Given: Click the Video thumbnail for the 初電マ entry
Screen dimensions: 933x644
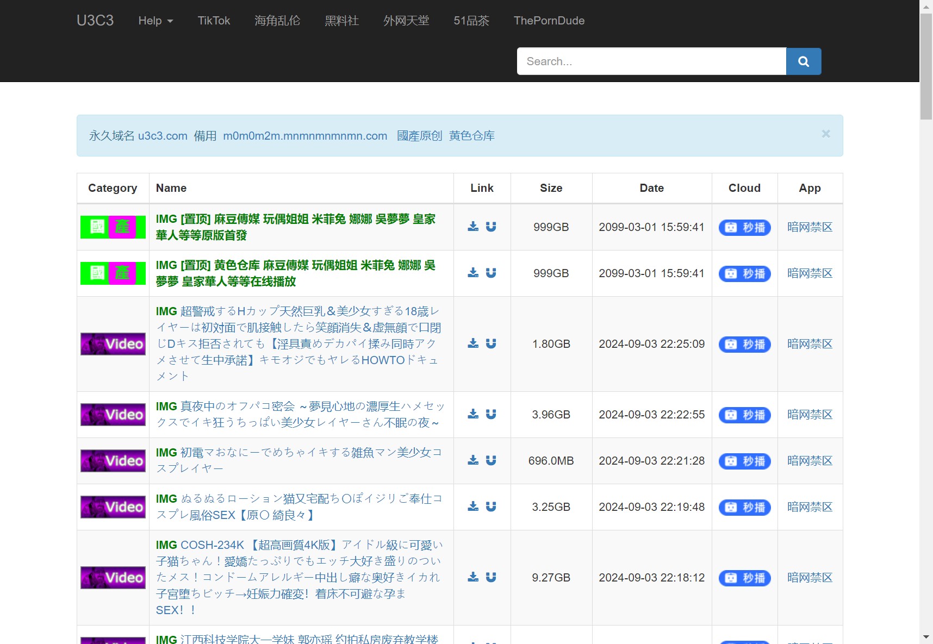Looking at the screenshot, I should click(x=113, y=460).
